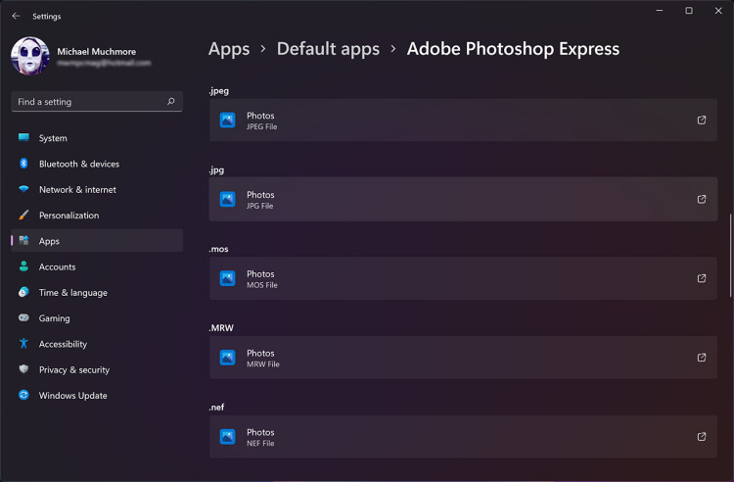Open Bluetooth & devices settings
Image resolution: width=734 pixels, height=482 pixels.
[78, 164]
